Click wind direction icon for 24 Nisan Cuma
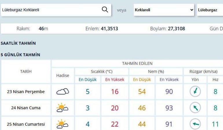The width and height of the screenshot is (223, 130). 195,108
